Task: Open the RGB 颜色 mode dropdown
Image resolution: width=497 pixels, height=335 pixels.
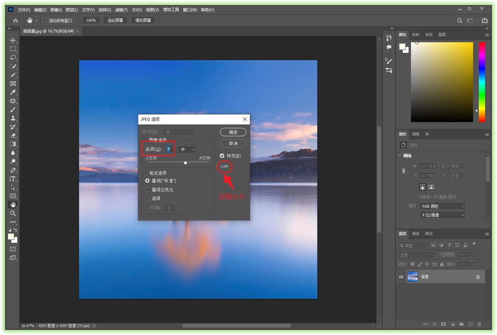Action: [442, 206]
